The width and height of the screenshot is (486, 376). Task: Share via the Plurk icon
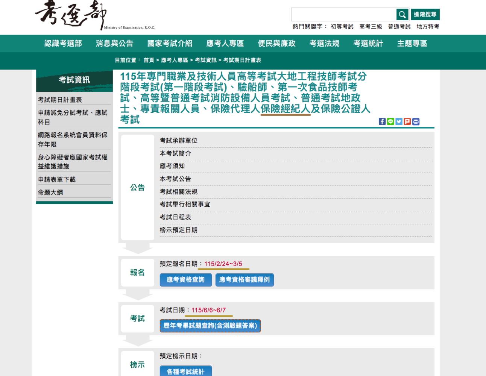coord(407,121)
